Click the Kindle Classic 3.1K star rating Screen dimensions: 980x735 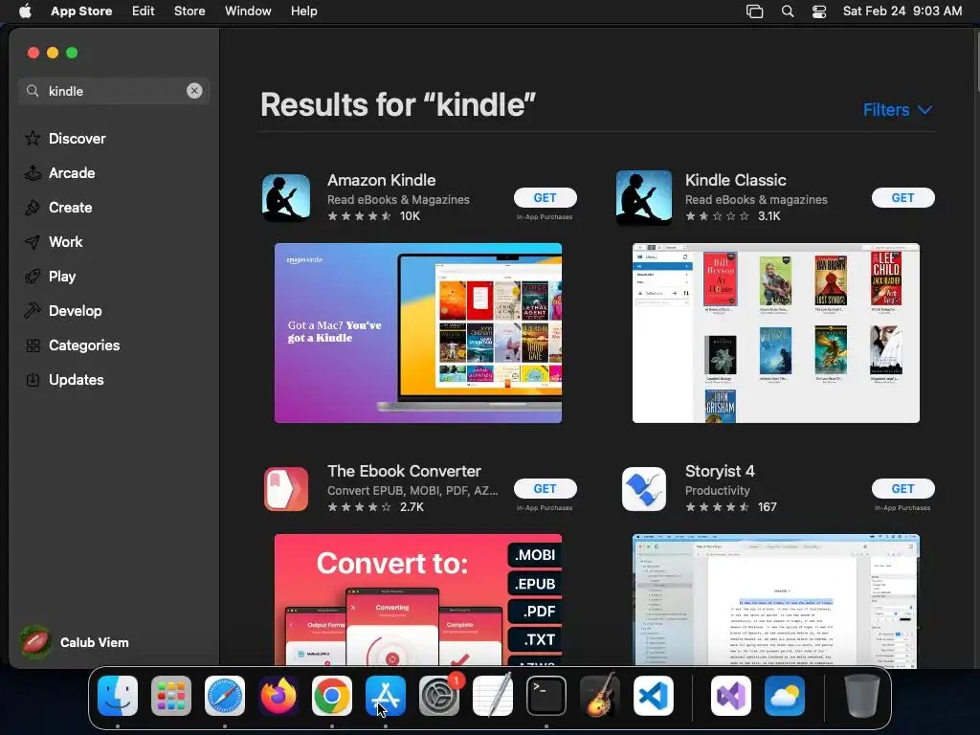(x=732, y=216)
